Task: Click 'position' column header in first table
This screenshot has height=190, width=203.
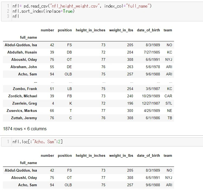Action: (x=65, y=30)
